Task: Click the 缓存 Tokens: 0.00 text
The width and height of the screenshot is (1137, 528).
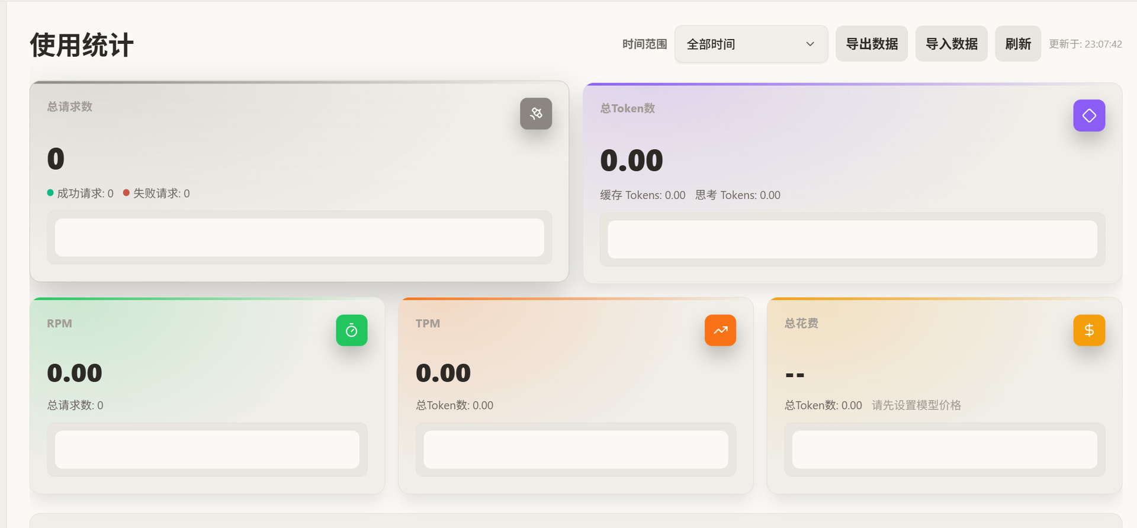Action: coord(643,195)
